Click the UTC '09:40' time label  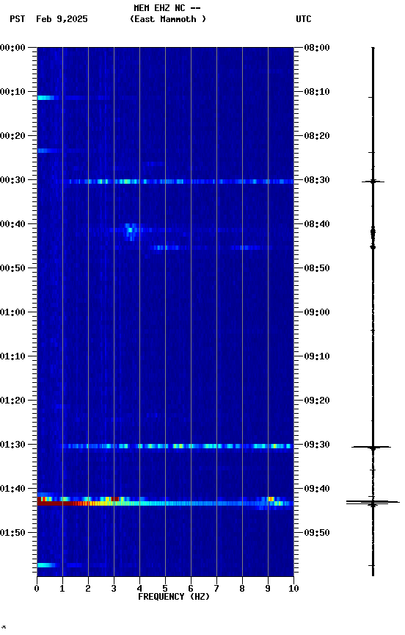317,489
